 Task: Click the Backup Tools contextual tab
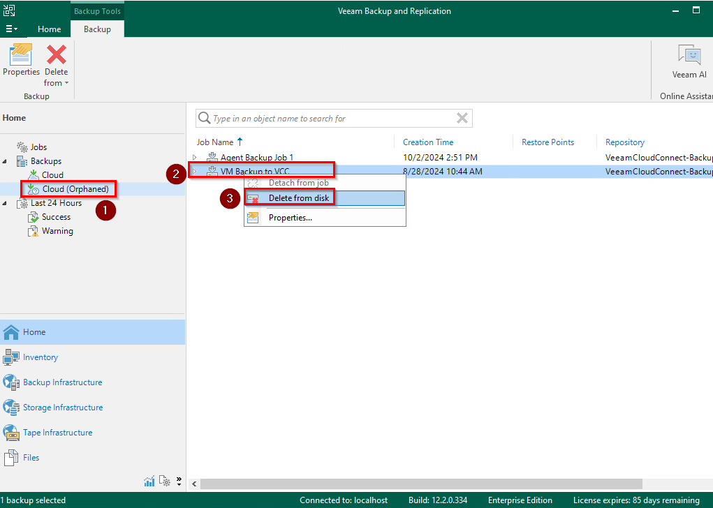[x=97, y=11]
